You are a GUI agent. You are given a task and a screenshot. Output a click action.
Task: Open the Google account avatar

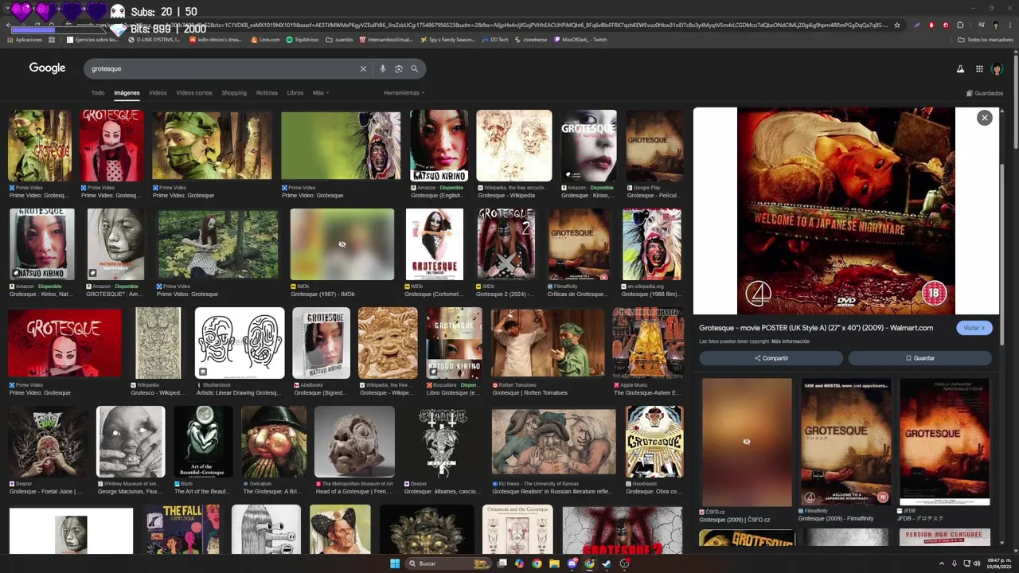997,69
